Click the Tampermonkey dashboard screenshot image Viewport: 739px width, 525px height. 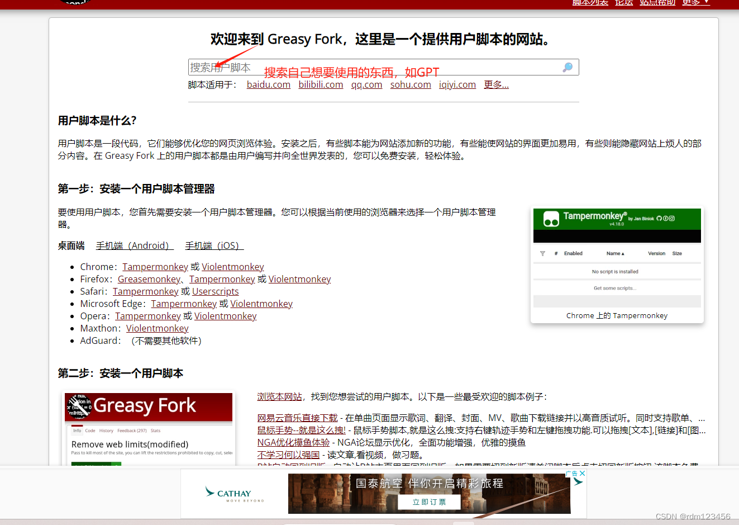click(x=617, y=258)
